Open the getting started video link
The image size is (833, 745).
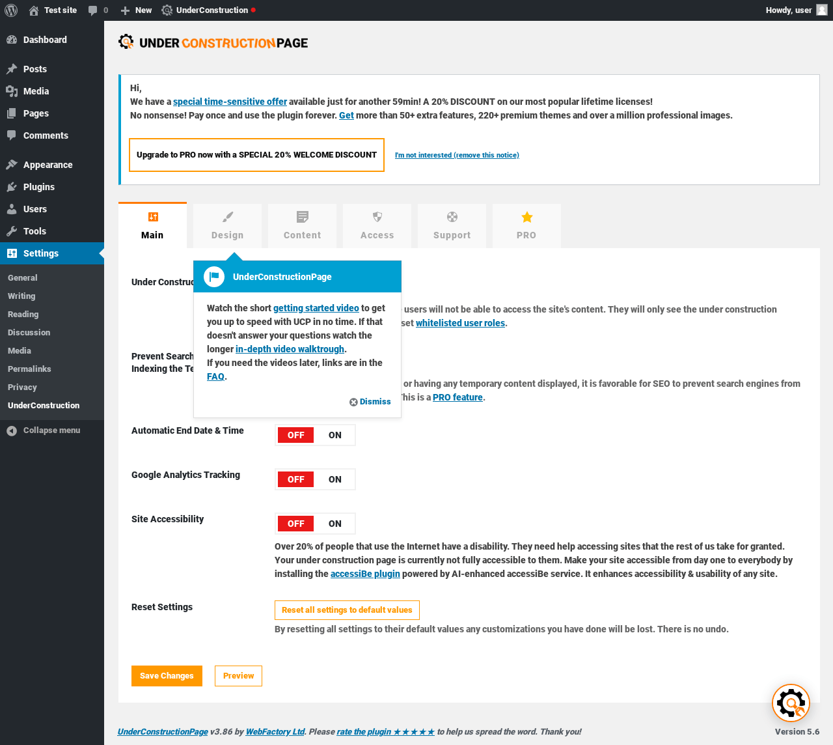point(316,308)
